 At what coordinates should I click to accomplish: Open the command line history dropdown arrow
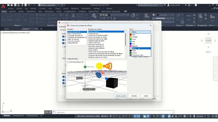coord(173,112)
